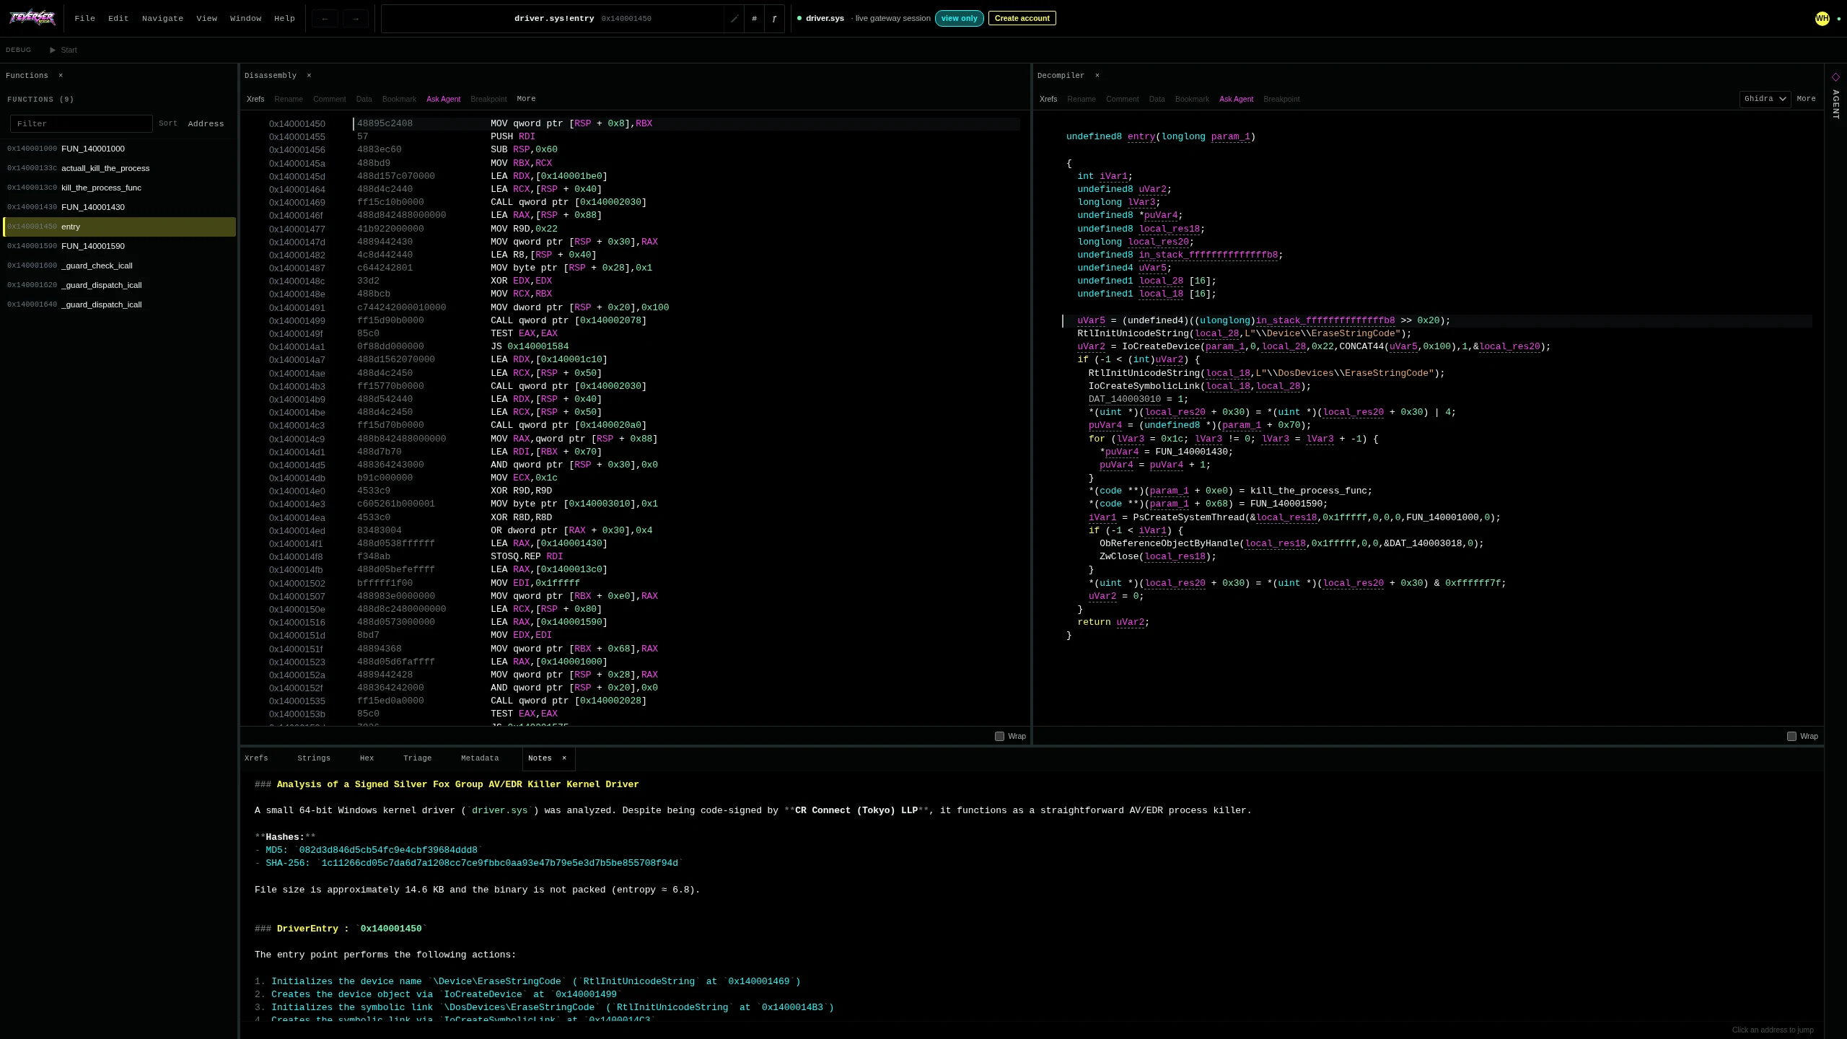Screen dimensions: 1847x1039
Task: Open the Agent side panel diamond icon
Action: click(1835, 77)
